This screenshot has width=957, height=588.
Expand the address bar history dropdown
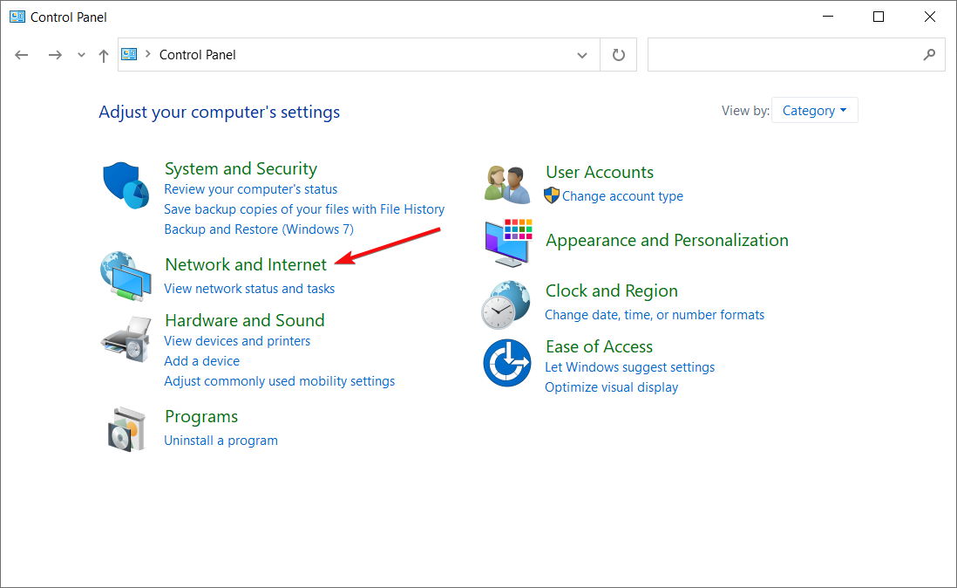(582, 55)
